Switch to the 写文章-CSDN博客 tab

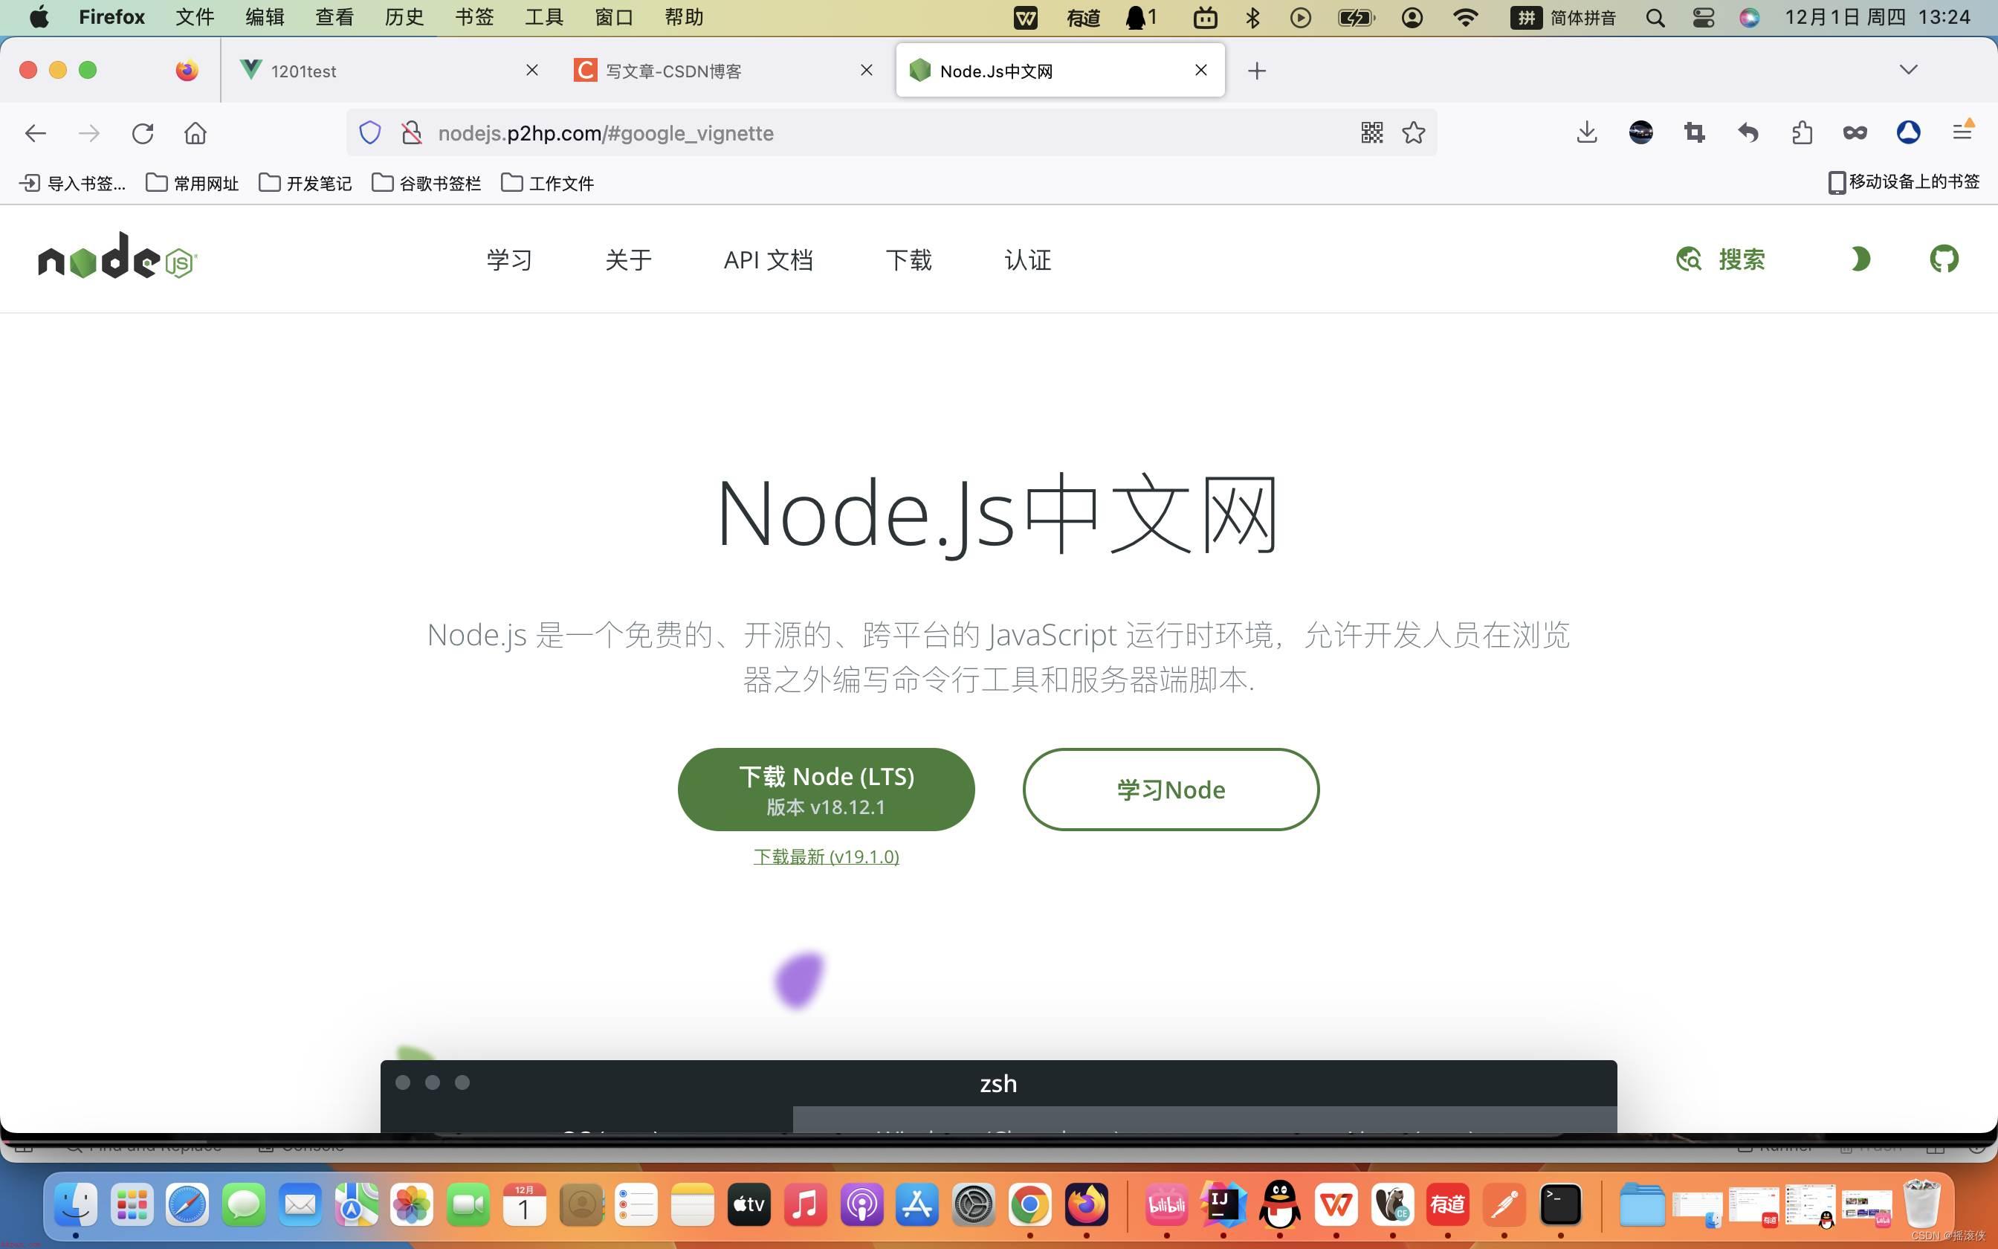click(x=722, y=70)
